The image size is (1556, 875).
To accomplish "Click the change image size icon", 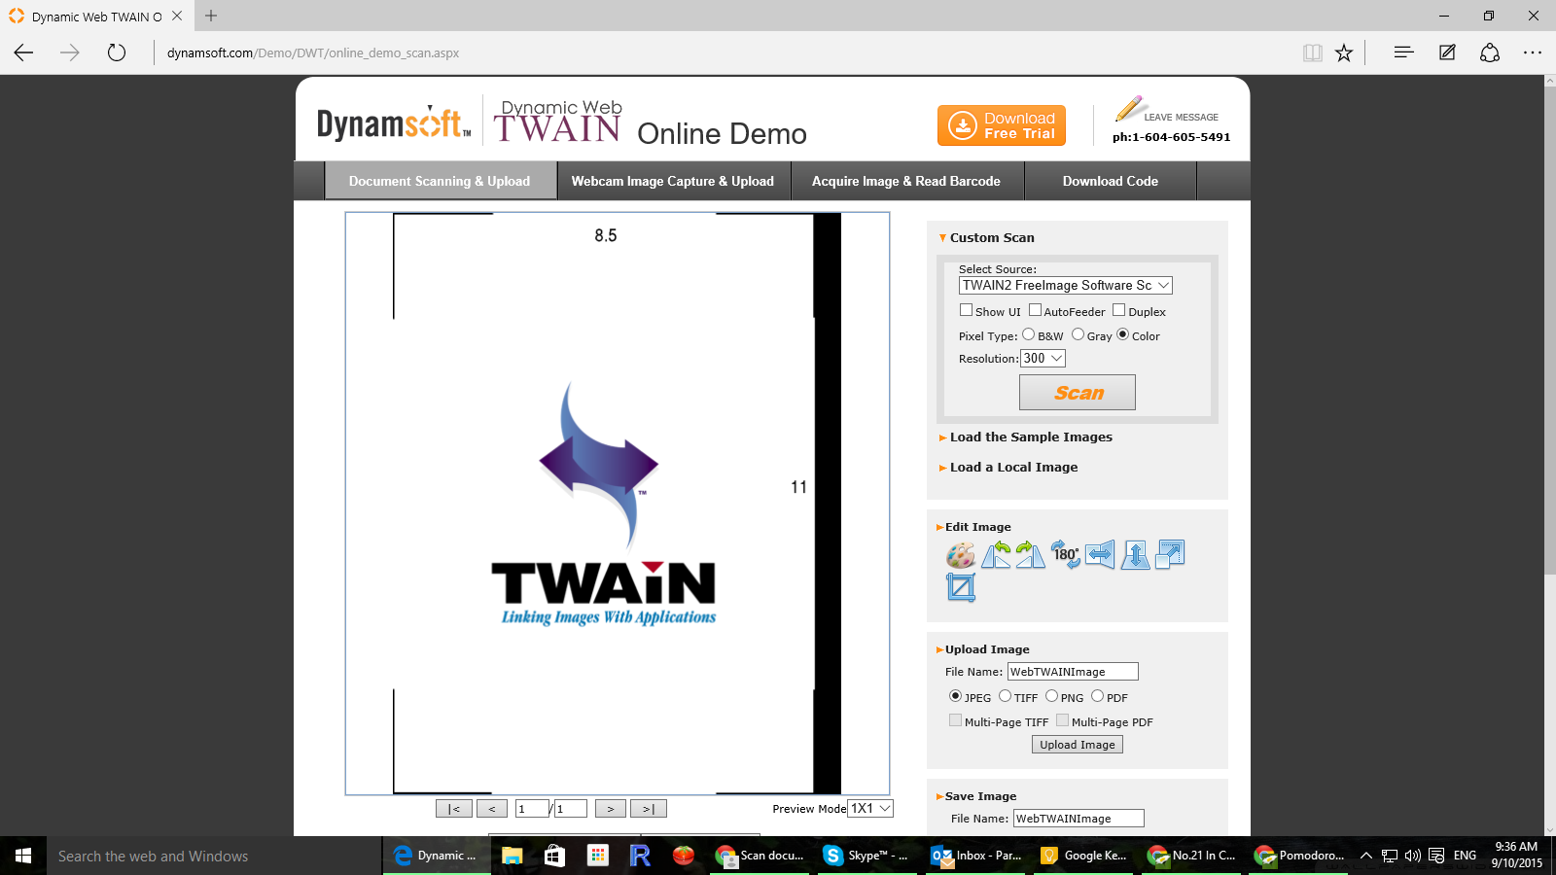I will (x=1170, y=555).
